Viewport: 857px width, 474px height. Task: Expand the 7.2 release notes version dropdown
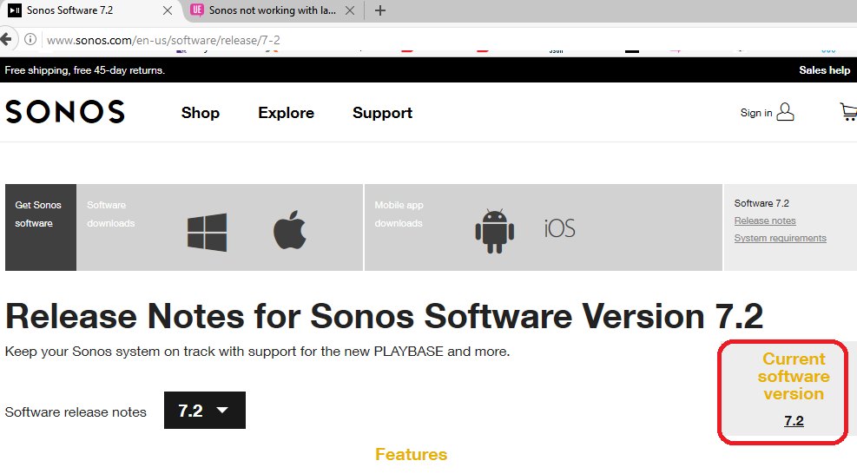pyautogui.click(x=204, y=411)
